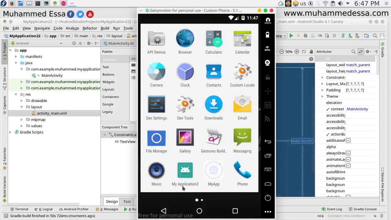Toggle animationCache checkbox
The height and width of the screenshot is (220, 391).
(348, 166)
